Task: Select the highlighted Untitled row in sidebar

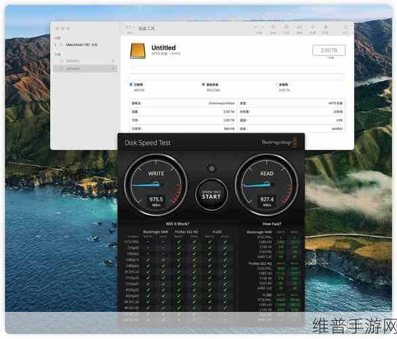Action: (85, 68)
